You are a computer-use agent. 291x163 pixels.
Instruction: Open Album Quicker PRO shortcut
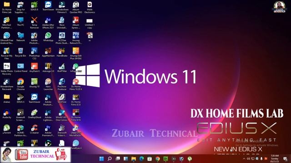(76, 7)
